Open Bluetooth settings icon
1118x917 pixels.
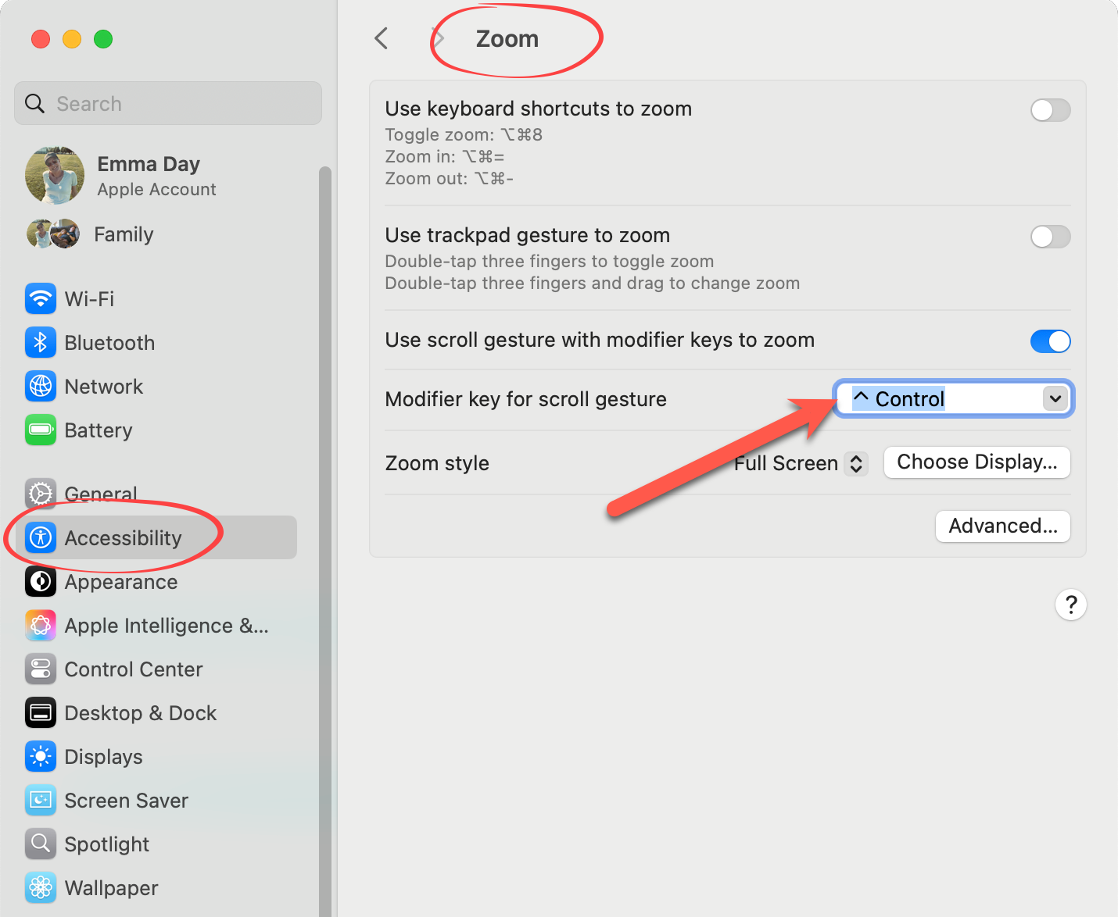(x=41, y=343)
